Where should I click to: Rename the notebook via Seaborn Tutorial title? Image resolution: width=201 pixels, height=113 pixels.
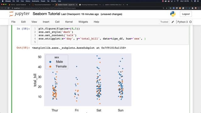click(46, 14)
